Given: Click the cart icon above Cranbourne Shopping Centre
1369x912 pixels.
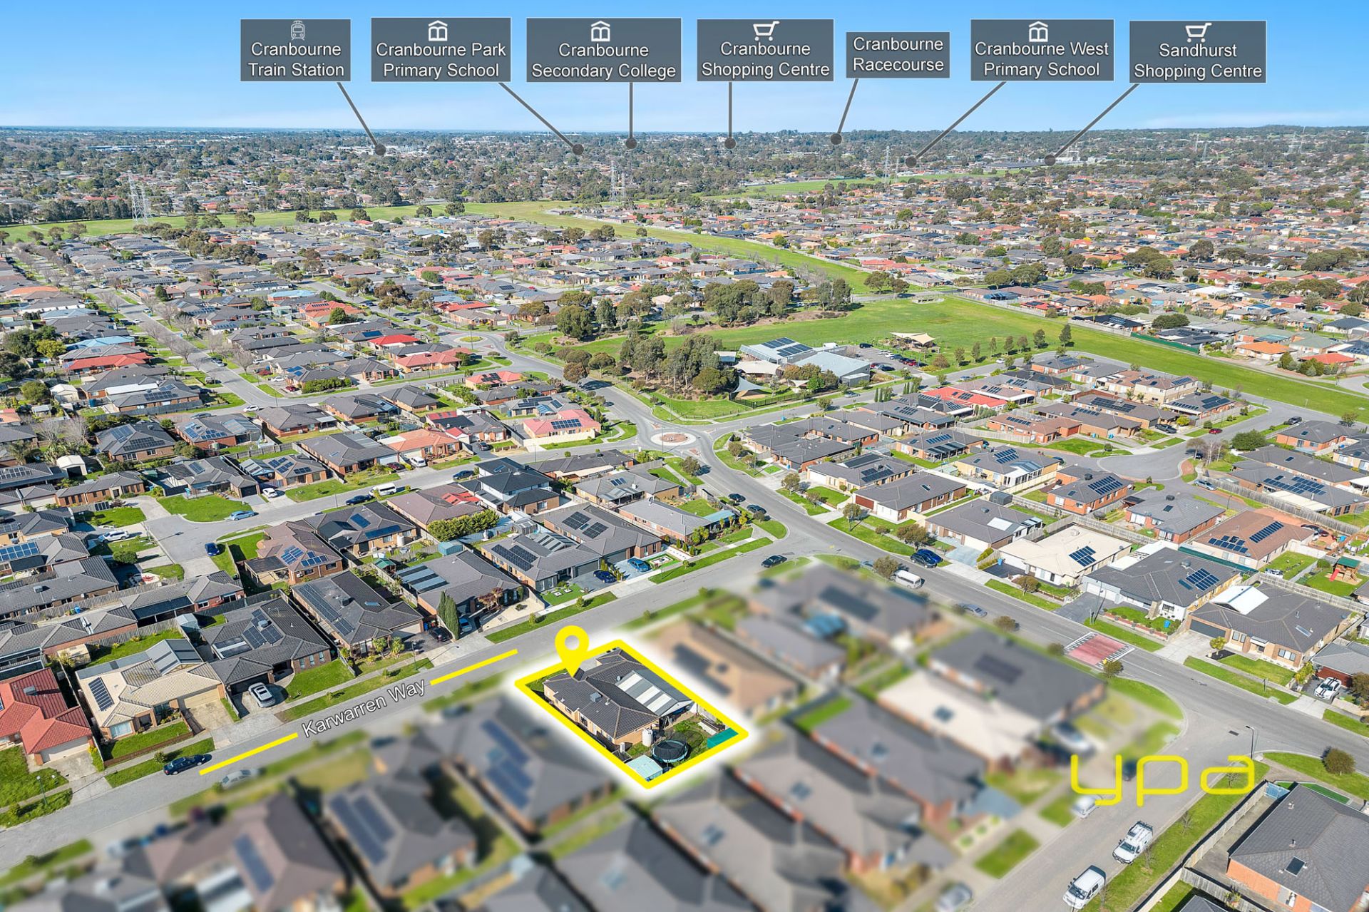Looking at the screenshot, I should point(765,31).
